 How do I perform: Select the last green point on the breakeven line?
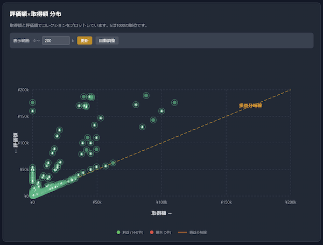coord(113,163)
